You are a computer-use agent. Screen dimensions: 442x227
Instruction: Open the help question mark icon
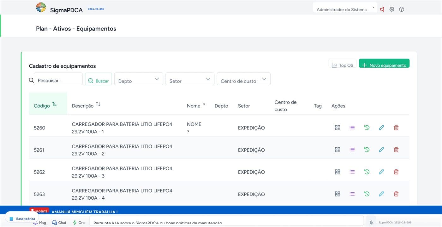tap(402, 9)
